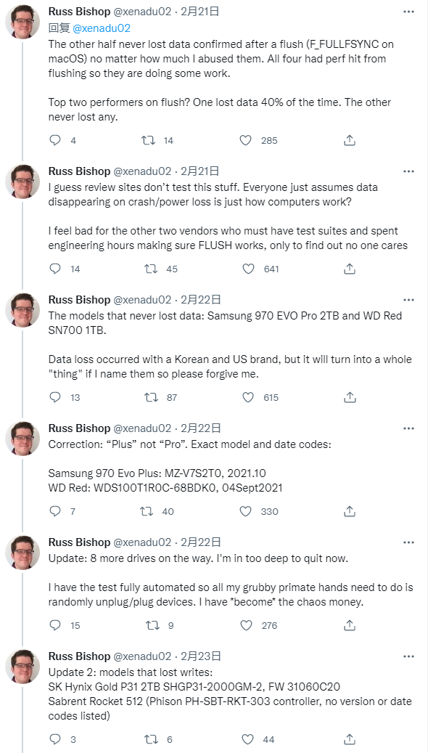Share the chaos money update tweet
This screenshot has width=428, height=753.
(x=350, y=624)
